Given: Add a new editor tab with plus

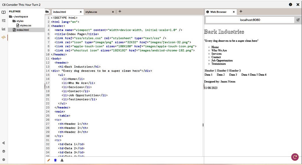Looking at the screenshot, I should 120,12.
